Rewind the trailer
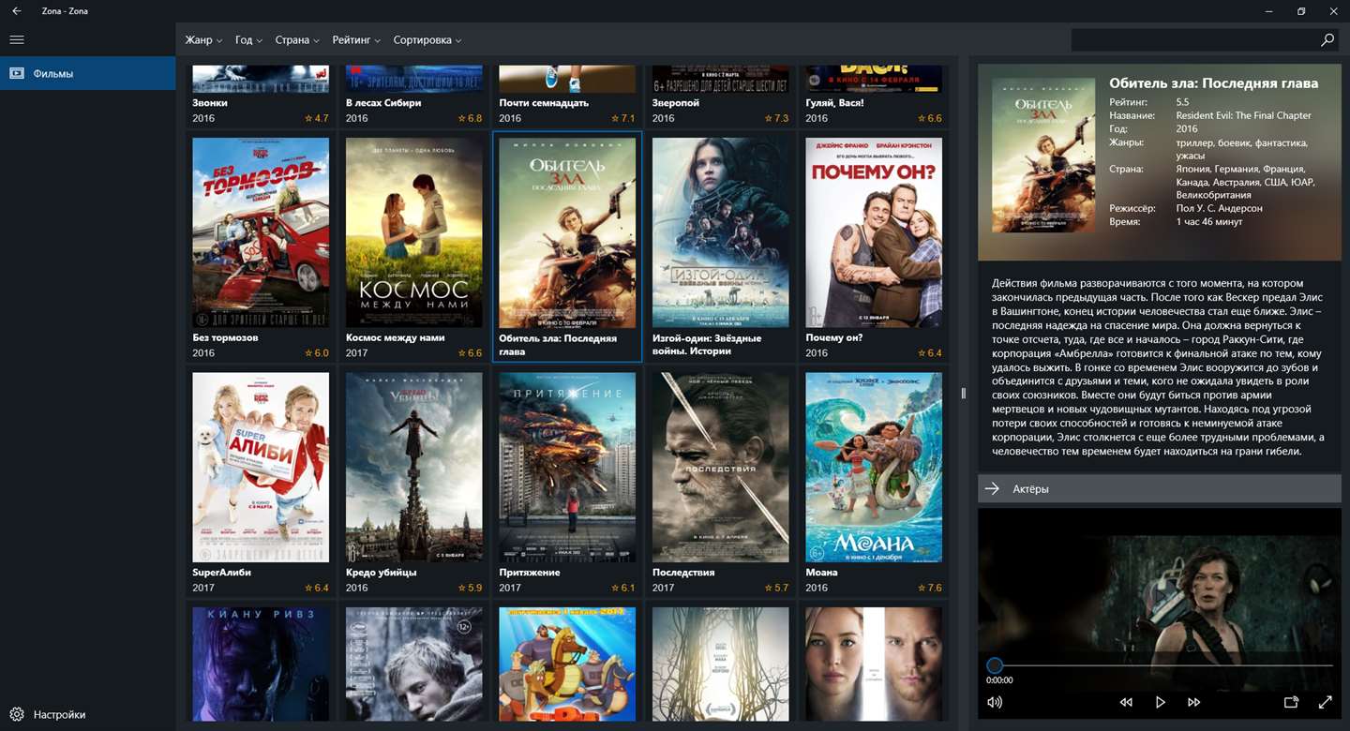The width and height of the screenshot is (1350, 731). pyautogui.click(x=1126, y=702)
